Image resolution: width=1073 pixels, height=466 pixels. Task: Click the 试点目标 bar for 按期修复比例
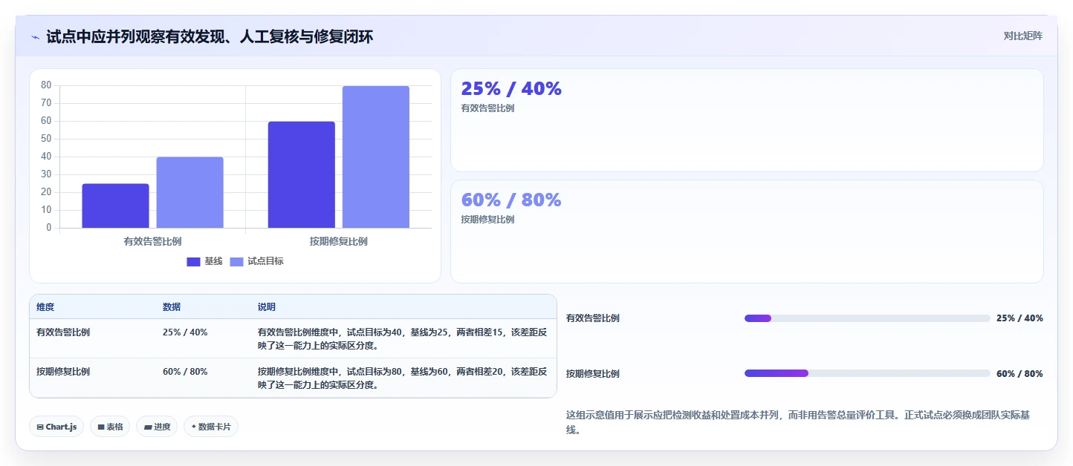click(375, 157)
